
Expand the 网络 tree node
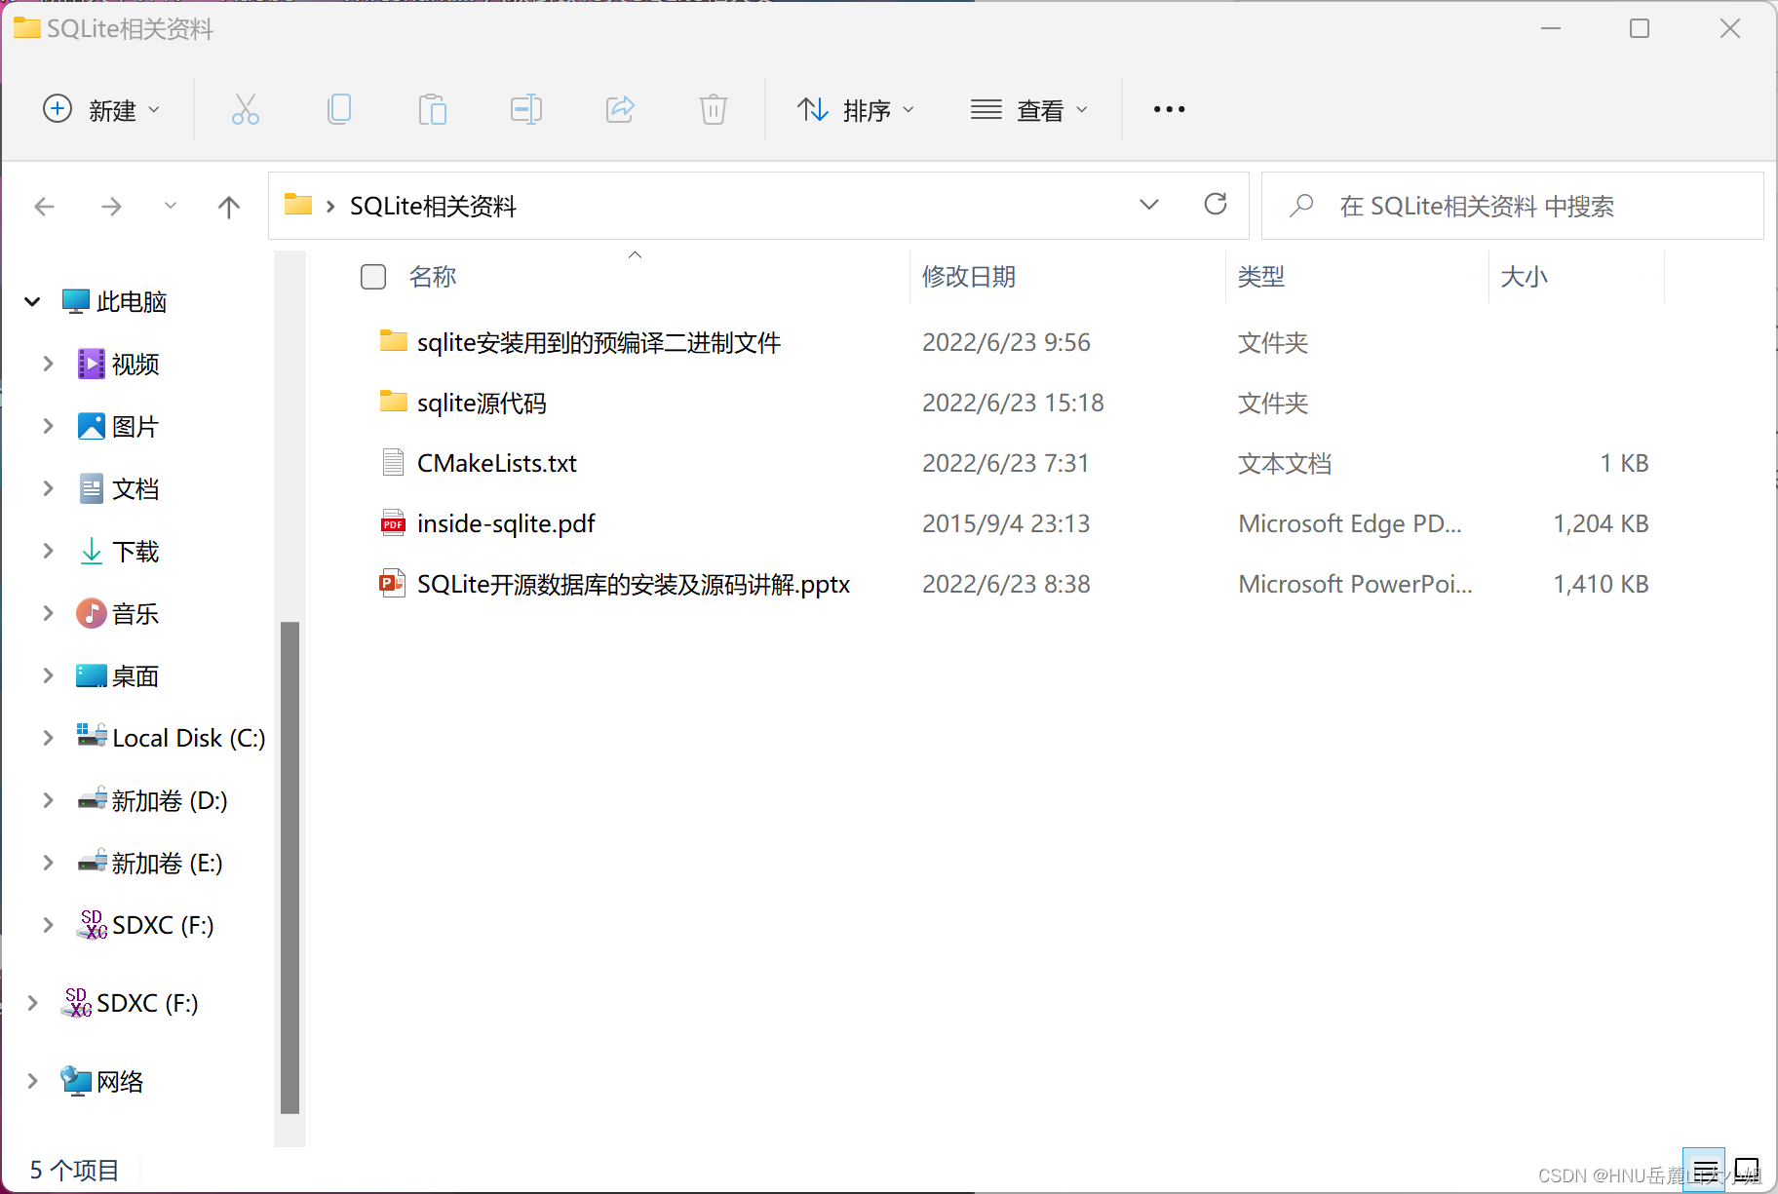tap(32, 1081)
